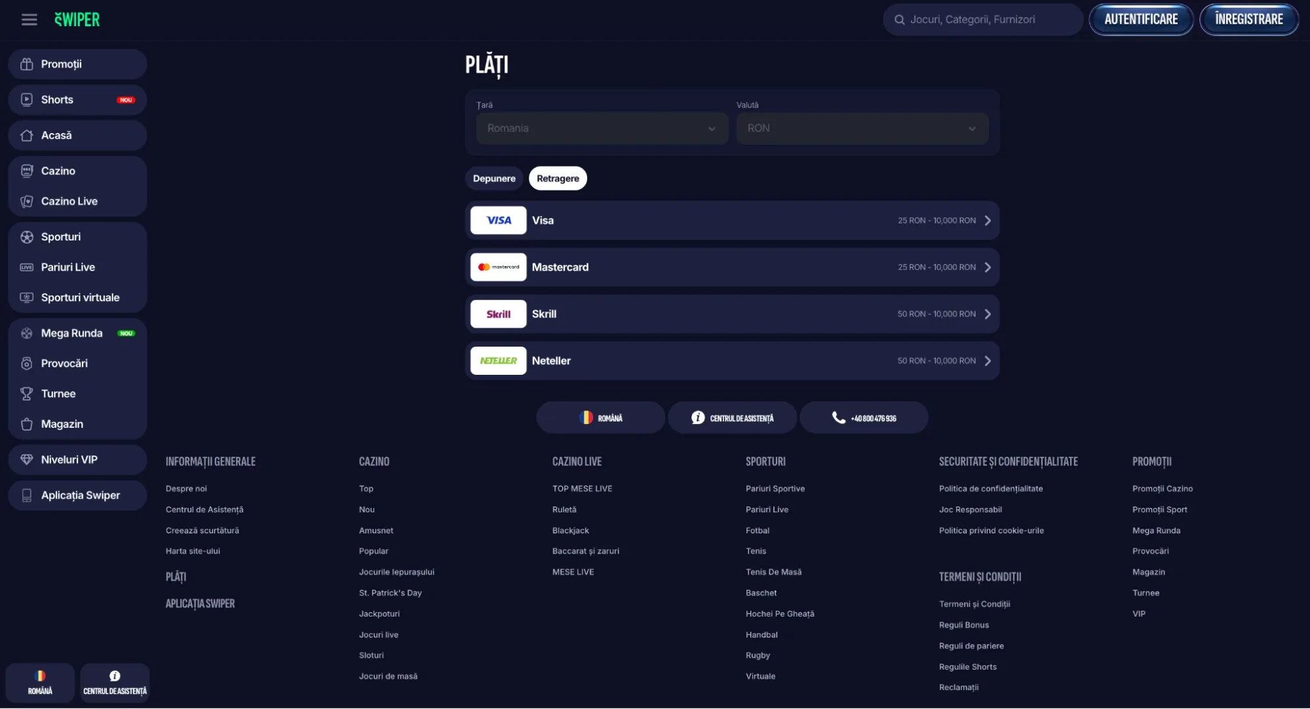Click the games search field

pos(983,20)
